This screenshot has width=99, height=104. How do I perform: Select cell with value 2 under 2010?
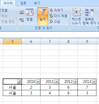point(31,87)
